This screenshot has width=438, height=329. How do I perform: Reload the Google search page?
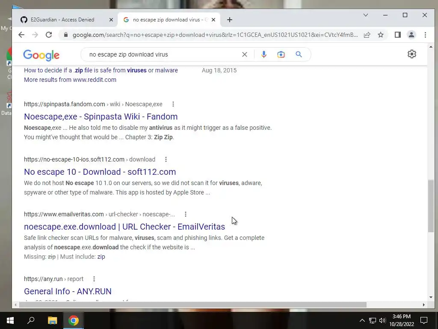49,35
